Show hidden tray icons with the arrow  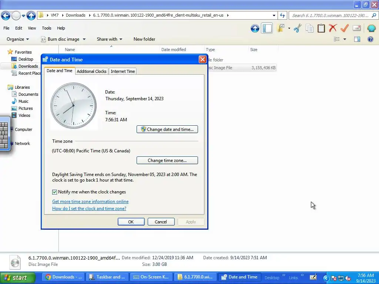click(326, 278)
